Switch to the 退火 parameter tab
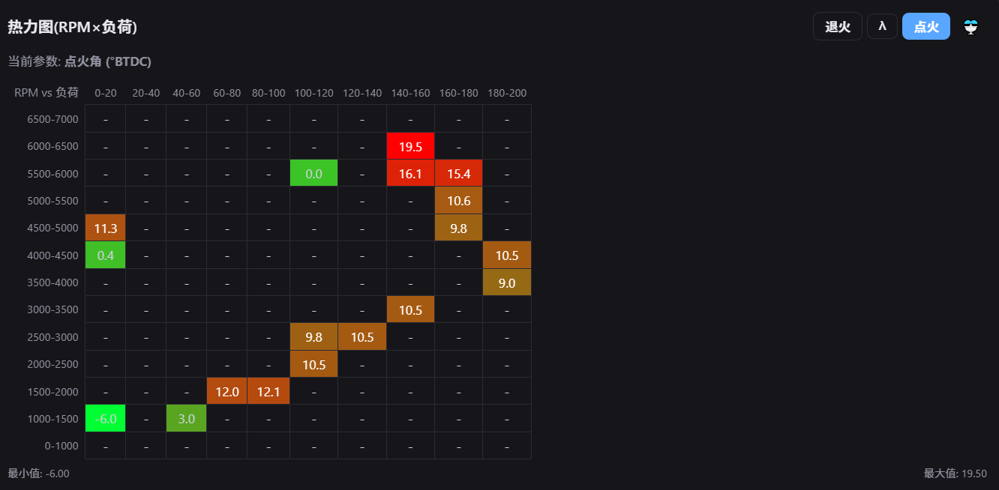Image resolution: width=999 pixels, height=490 pixels. tap(838, 26)
